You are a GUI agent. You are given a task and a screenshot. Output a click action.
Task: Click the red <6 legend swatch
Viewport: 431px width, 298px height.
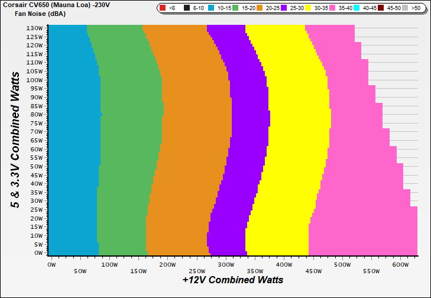click(x=162, y=8)
